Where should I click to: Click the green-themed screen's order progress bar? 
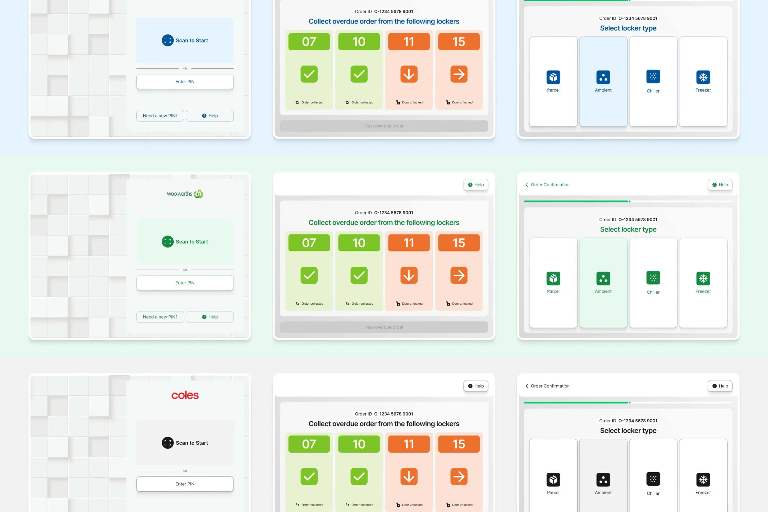pos(628,201)
